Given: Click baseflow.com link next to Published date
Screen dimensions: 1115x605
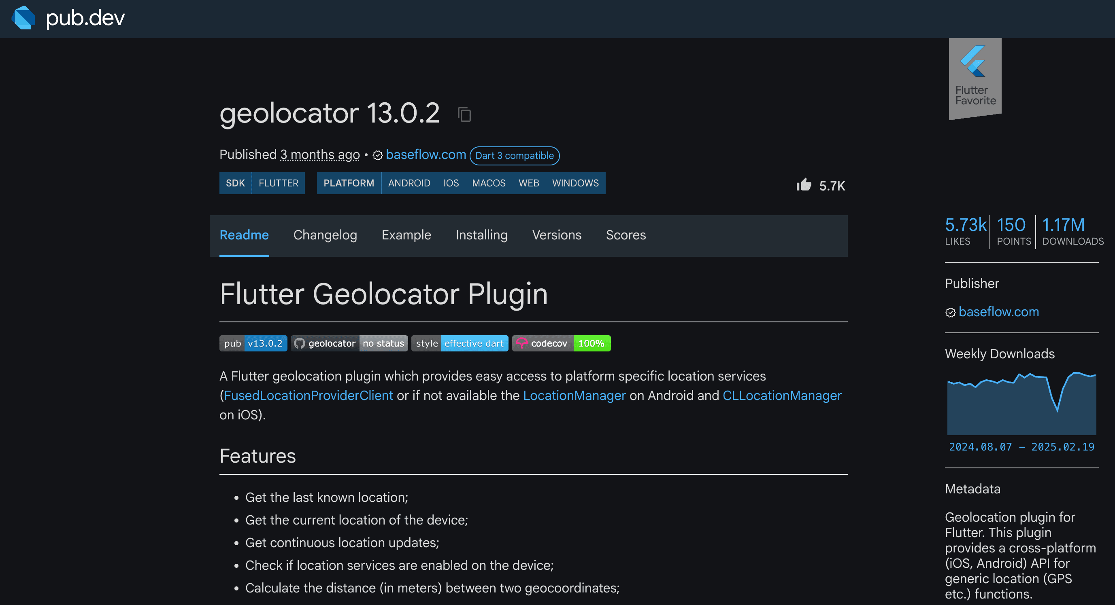Looking at the screenshot, I should 426,154.
